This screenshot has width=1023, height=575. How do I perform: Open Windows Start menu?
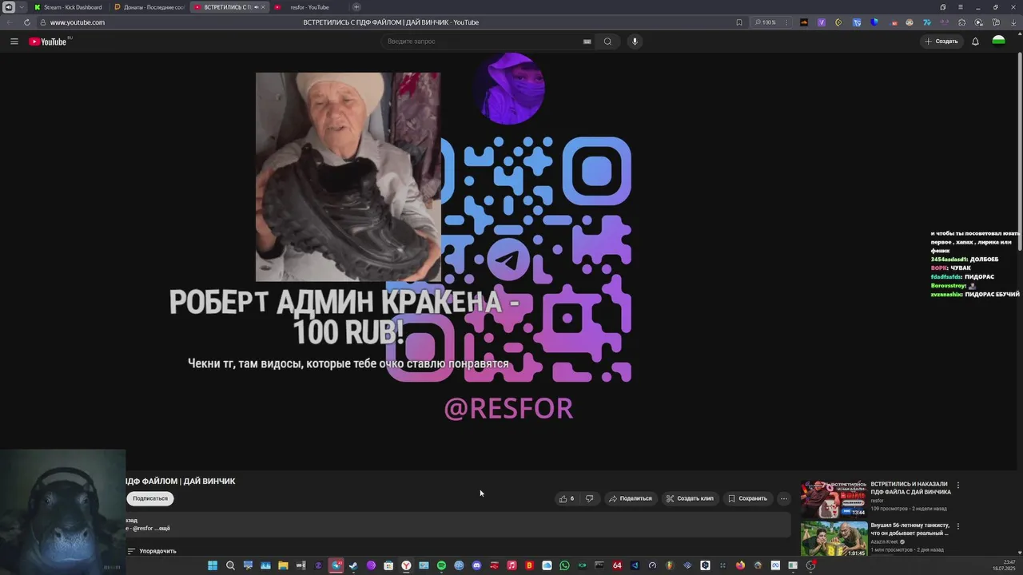tap(213, 565)
